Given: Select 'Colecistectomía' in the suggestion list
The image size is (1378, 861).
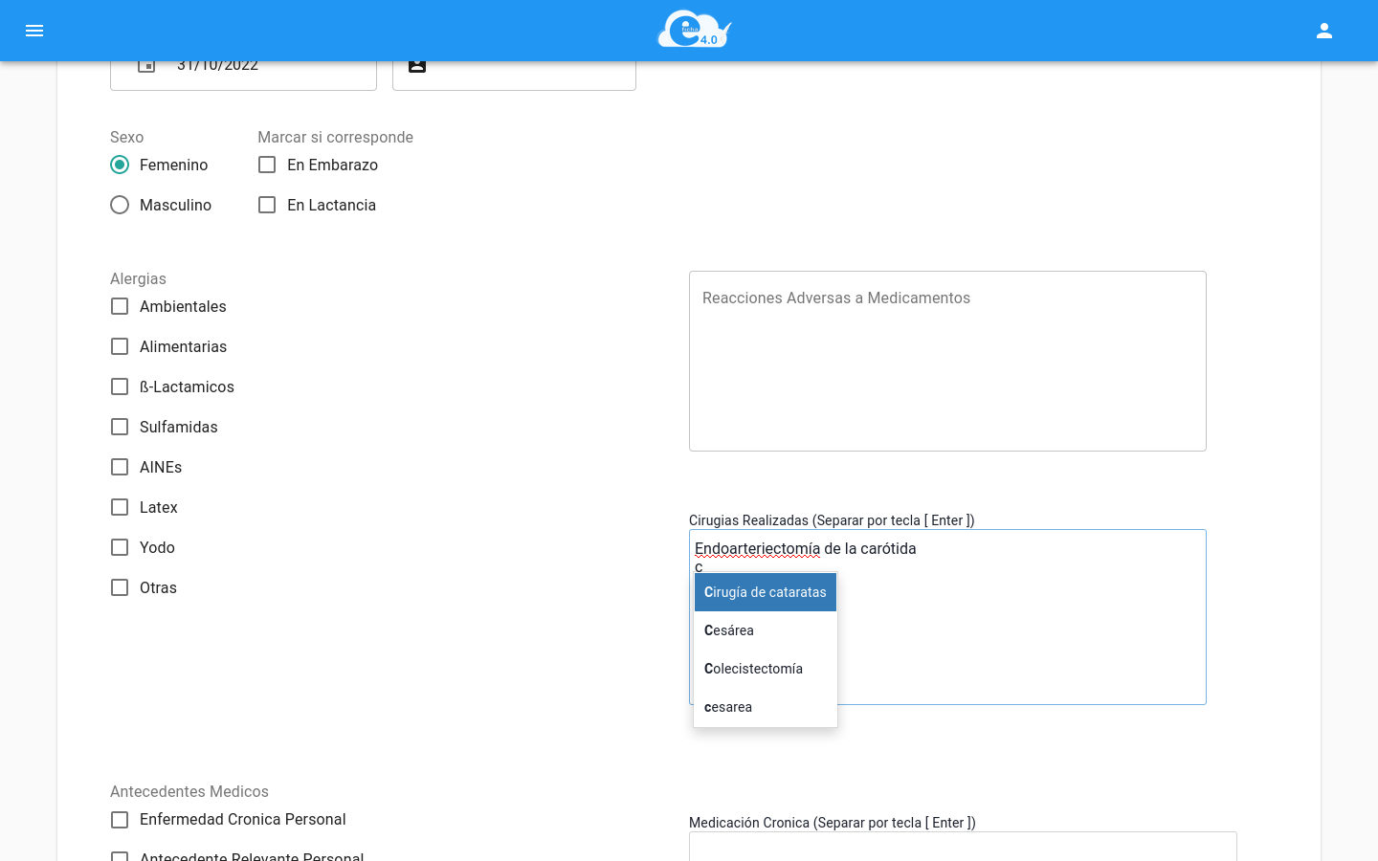Looking at the screenshot, I should 765,668.
